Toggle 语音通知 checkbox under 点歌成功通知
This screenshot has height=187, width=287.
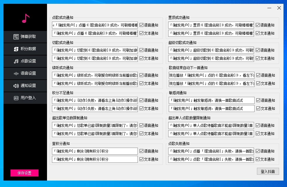pos(141,25)
